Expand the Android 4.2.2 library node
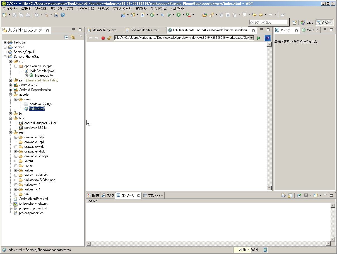 (x=10, y=85)
